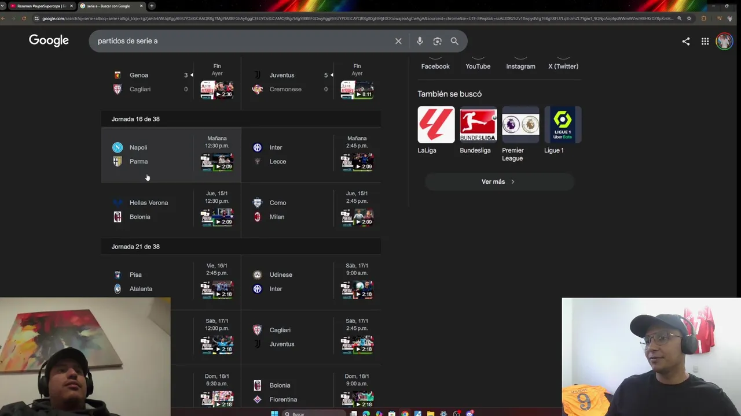Click the Napoli club crest
The height and width of the screenshot is (416, 741).
point(118,147)
